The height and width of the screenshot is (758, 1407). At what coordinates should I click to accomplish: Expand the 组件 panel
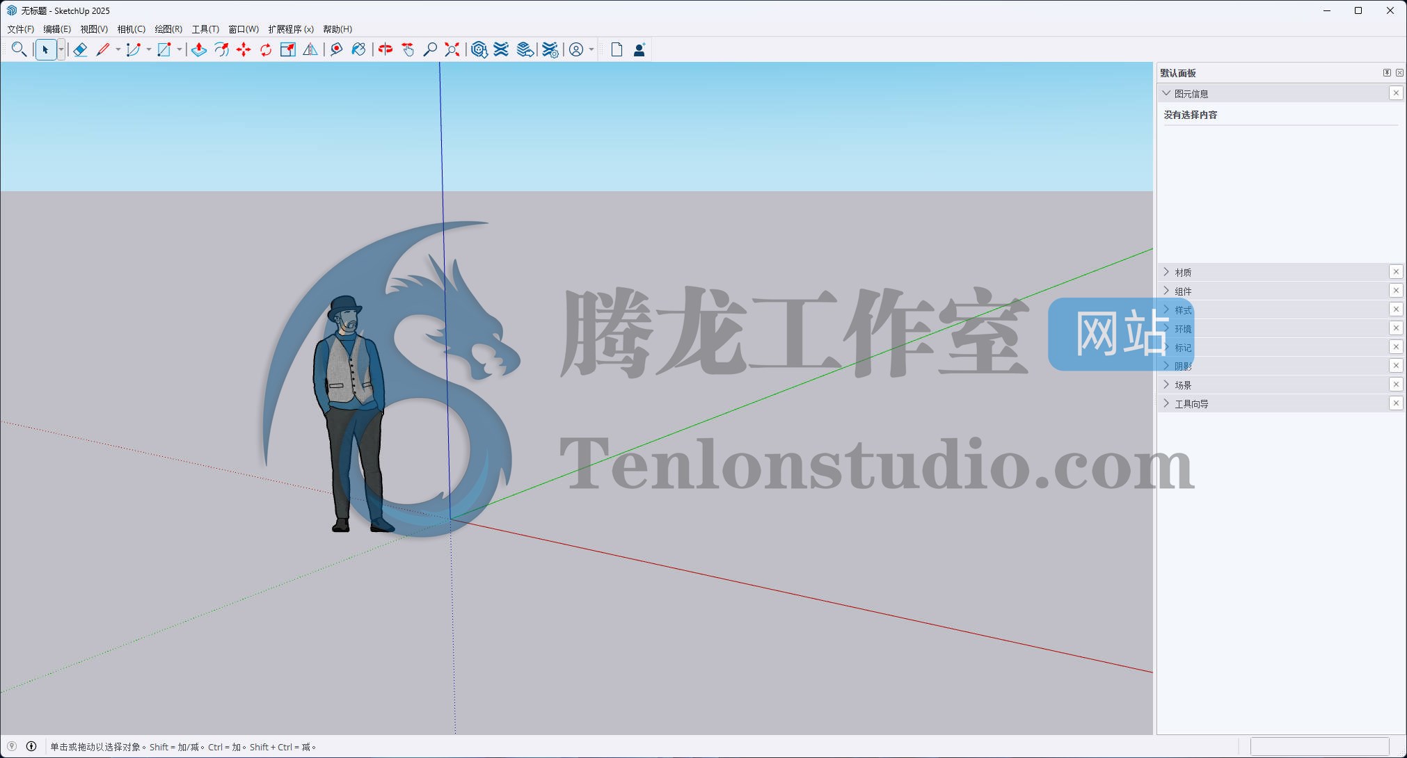pyautogui.click(x=1166, y=291)
